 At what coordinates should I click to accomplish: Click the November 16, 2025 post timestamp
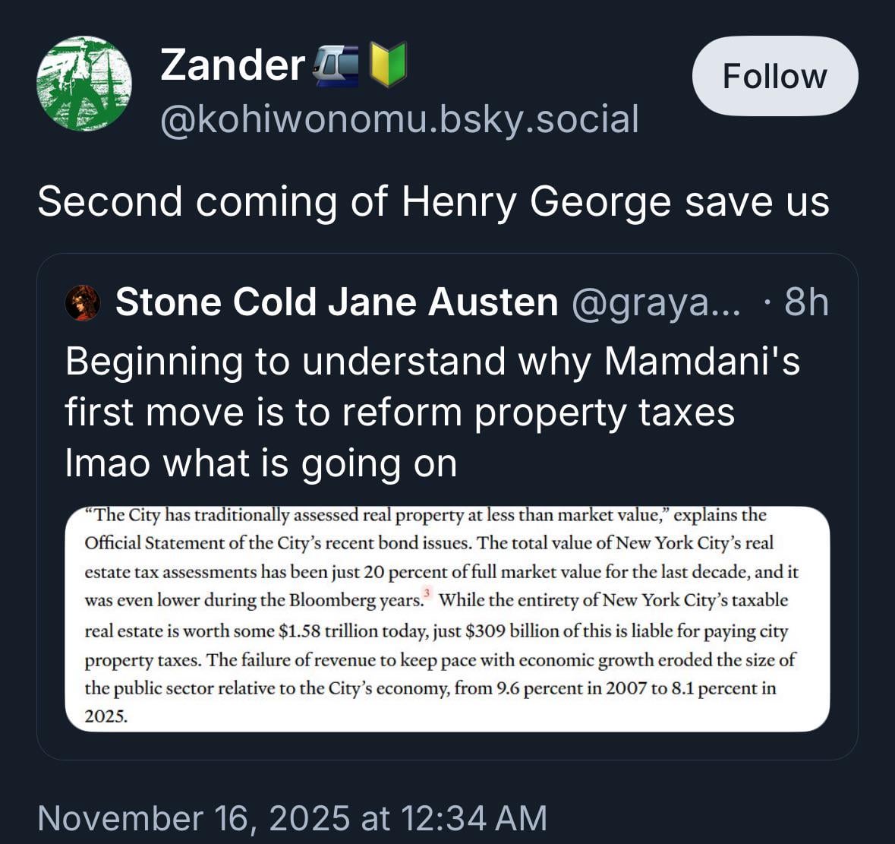pyautogui.click(x=292, y=818)
